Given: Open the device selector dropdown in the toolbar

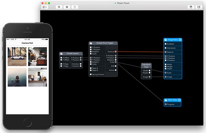Looking at the screenshot, I should tap(45, 7).
